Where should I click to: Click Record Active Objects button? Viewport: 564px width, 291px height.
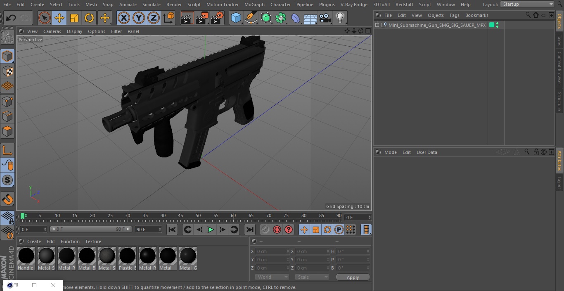point(265,229)
